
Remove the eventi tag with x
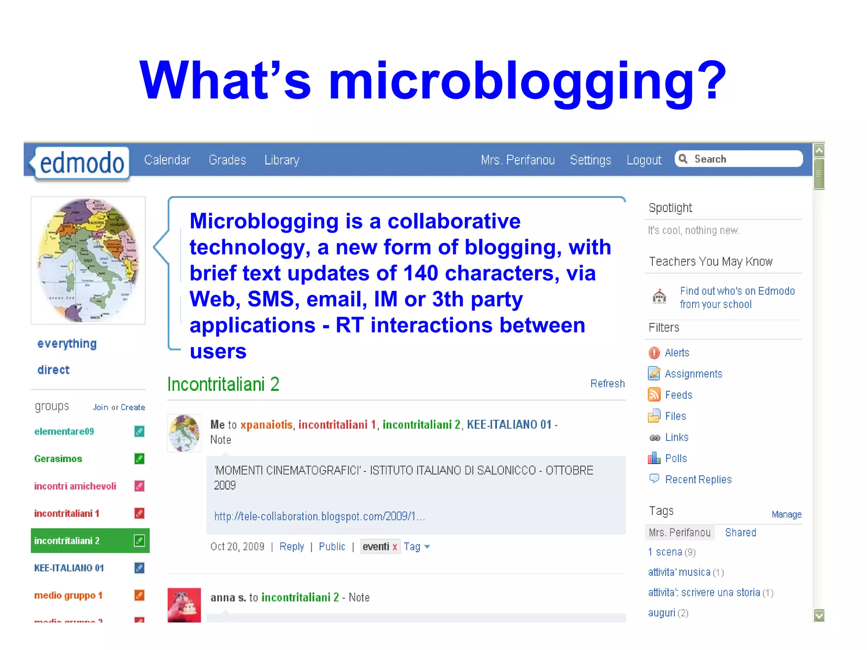pyautogui.click(x=395, y=547)
